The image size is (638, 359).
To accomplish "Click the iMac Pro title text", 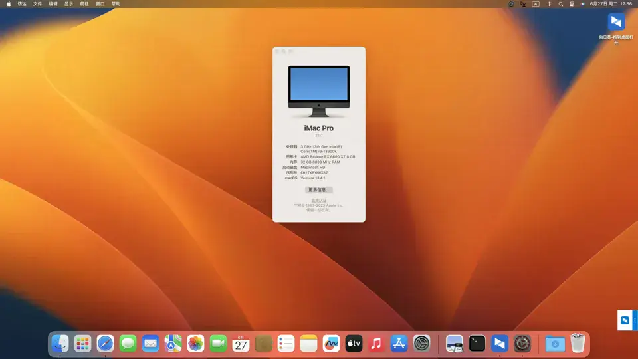I will click(318, 128).
